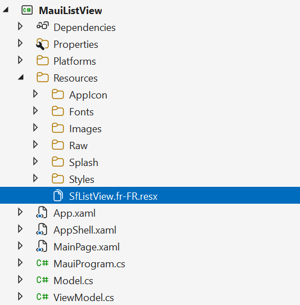Click the App.xaml file icon
Viewport: 300px width, 305px height.
pyautogui.click(x=42, y=212)
